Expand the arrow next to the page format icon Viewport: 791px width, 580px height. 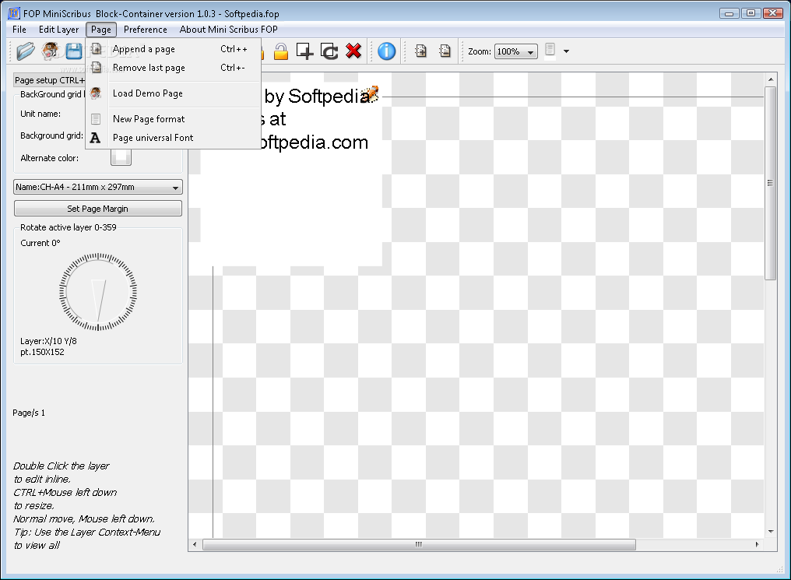(x=566, y=51)
